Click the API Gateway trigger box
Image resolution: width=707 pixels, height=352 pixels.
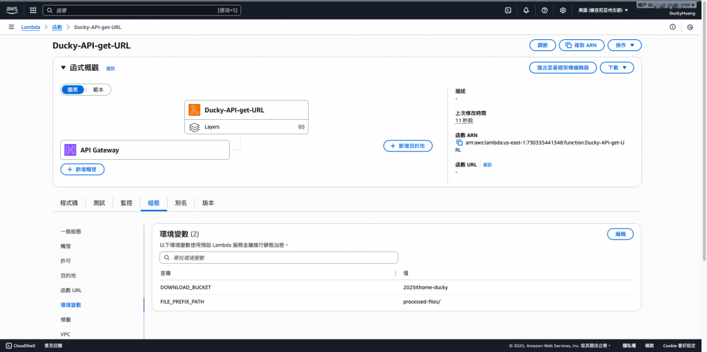point(145,150)
